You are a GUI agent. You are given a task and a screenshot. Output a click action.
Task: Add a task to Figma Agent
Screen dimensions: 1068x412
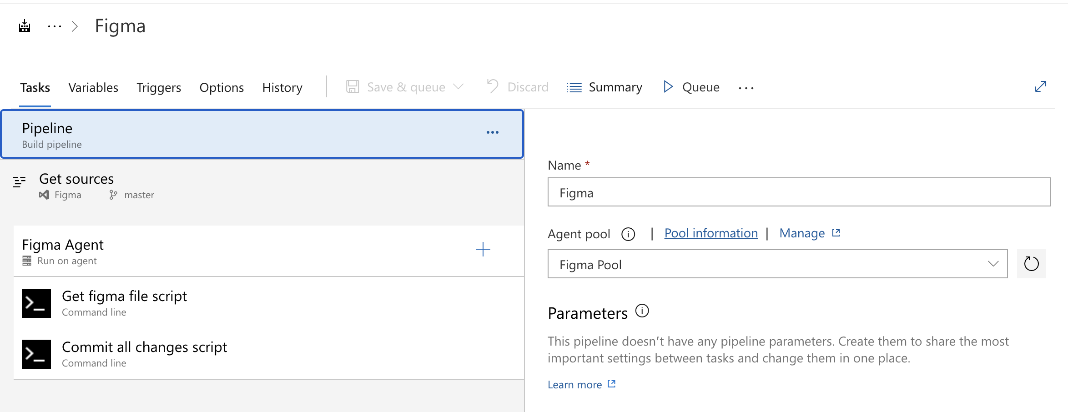click(x=483, y=249)
